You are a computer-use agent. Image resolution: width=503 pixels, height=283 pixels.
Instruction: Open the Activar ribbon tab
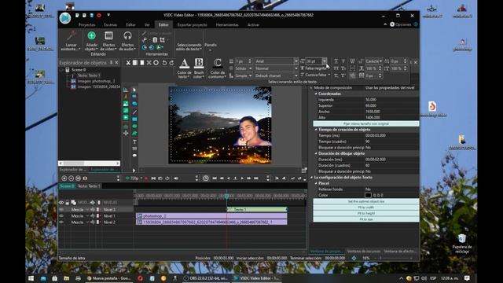click(253, 24)
